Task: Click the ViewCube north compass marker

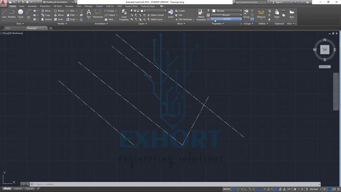Action: (324, 40)
